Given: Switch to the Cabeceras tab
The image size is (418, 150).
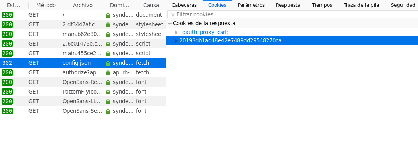Looking at the screenshot, I should click(184, 5).
